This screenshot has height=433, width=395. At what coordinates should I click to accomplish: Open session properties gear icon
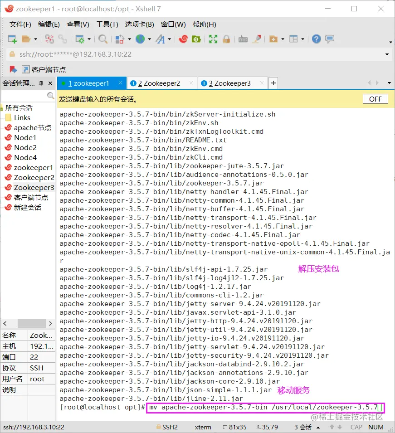coord(80,39)
